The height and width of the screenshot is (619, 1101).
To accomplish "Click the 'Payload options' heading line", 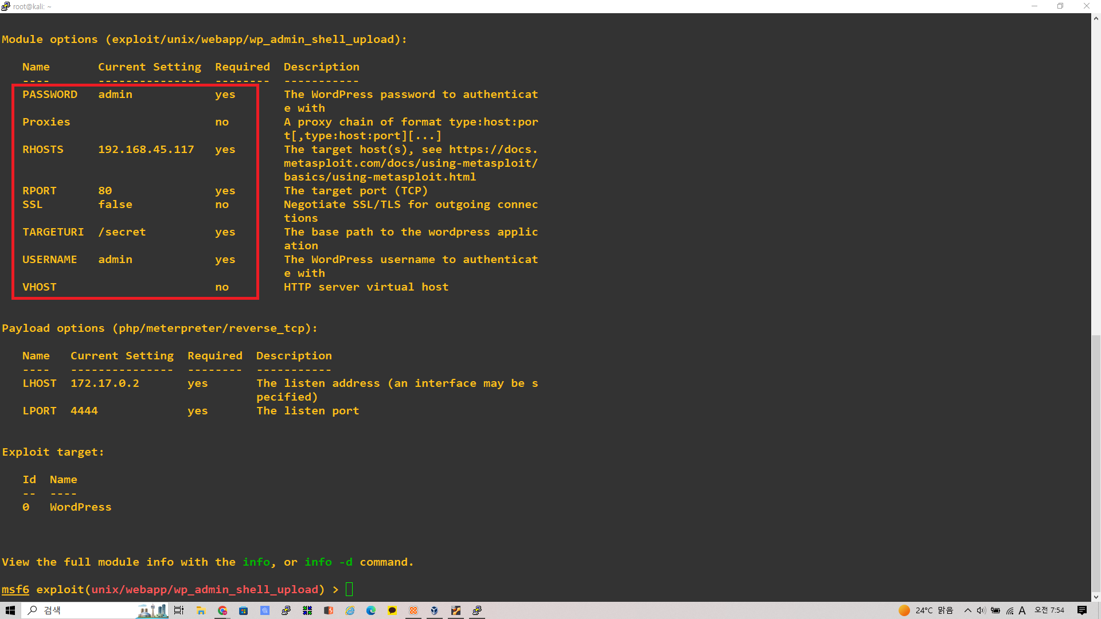I will point(160,328).
